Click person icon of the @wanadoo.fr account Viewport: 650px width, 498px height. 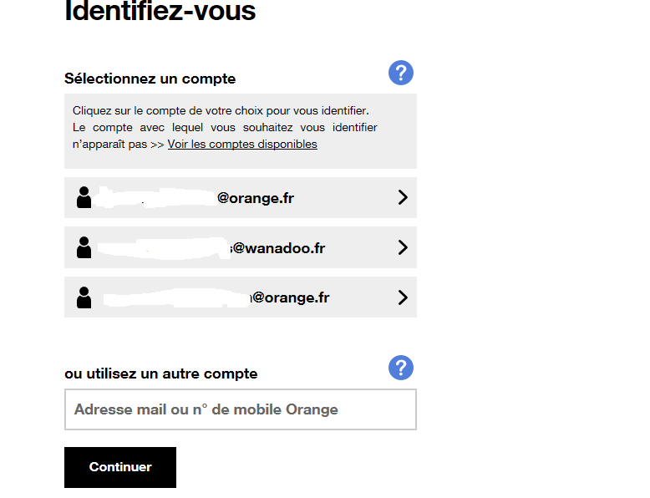[x=84, y=247]
